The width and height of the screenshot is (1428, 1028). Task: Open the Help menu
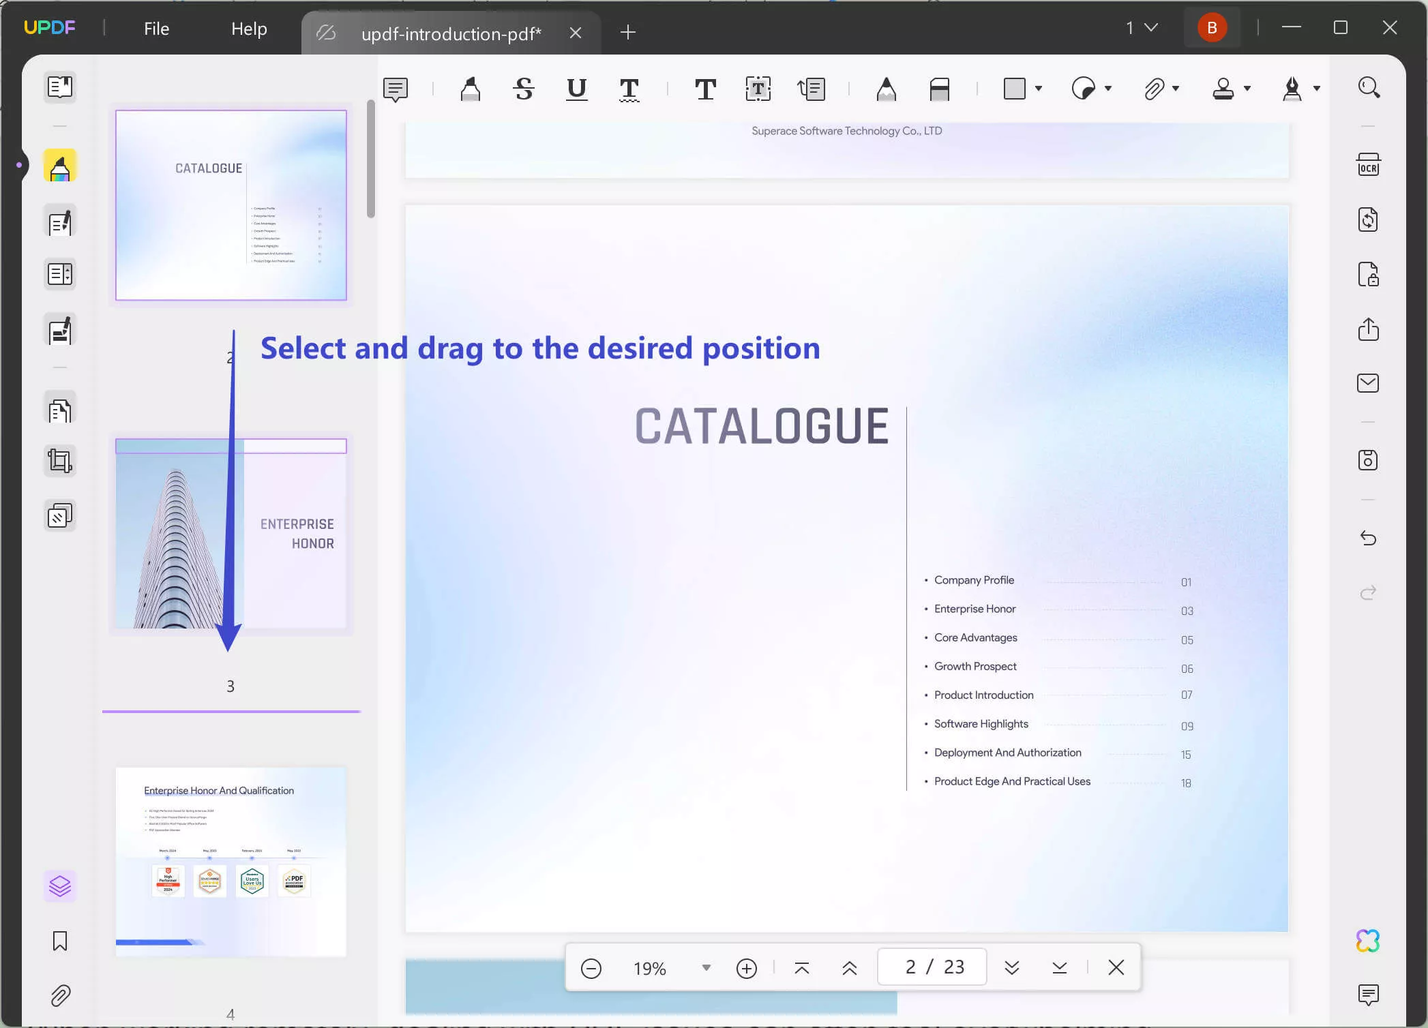pos(248,28)
